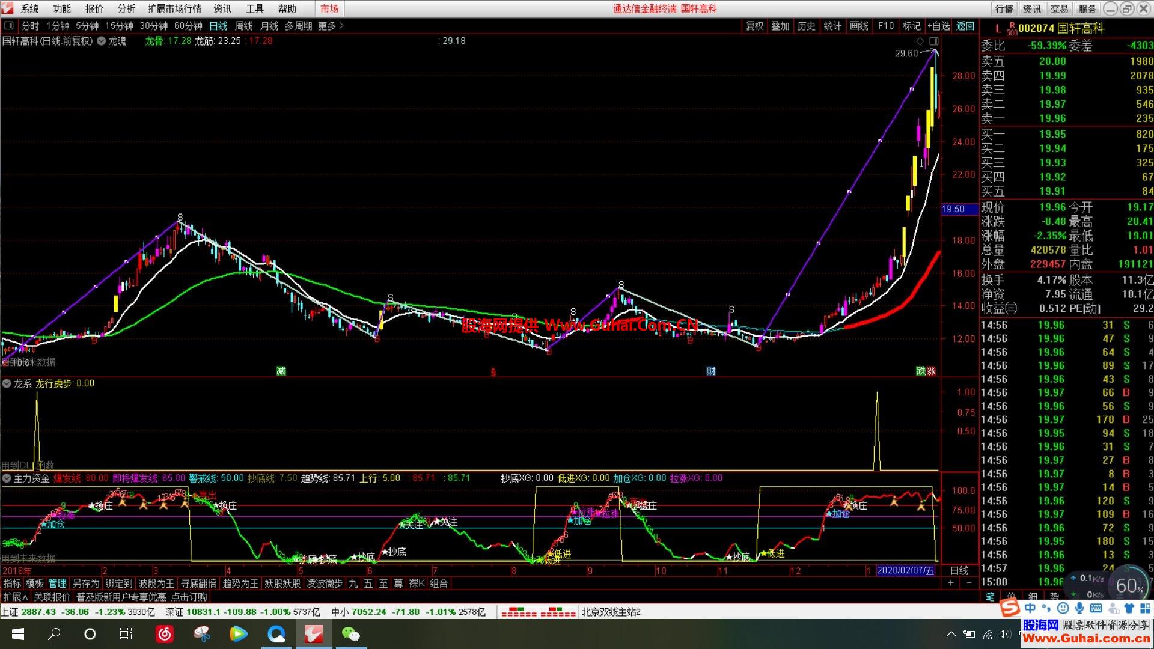The width and height of the screenshot is (1154, 649).
Task: Open the 复权 adjustment dropdown
Action: pos(754,26)
